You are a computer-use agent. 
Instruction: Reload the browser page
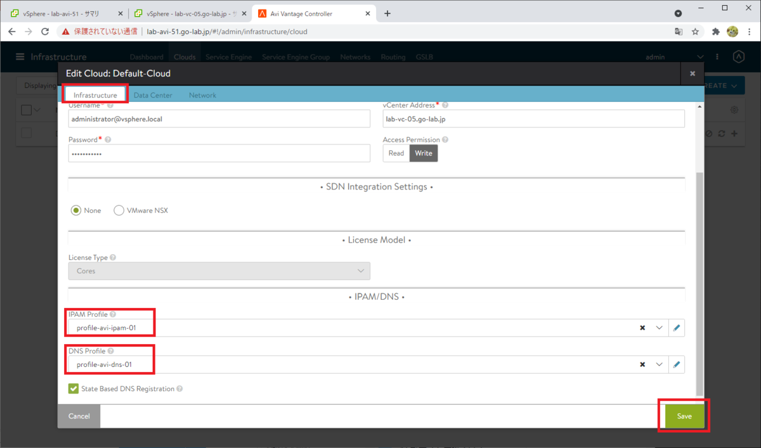coord(45,31)
